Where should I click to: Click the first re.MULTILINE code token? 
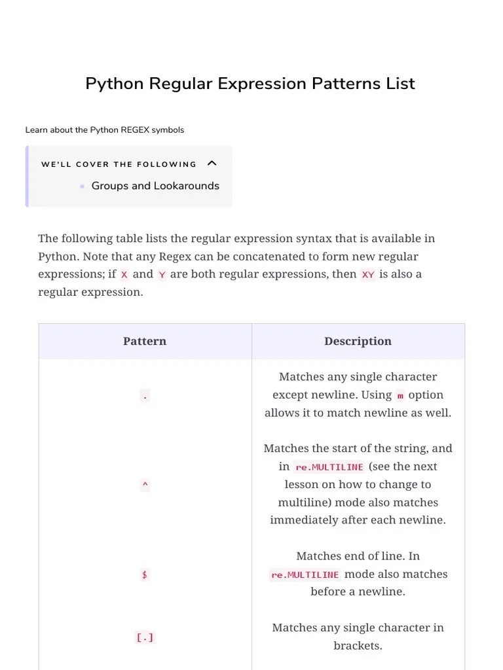tap(329, 467)
